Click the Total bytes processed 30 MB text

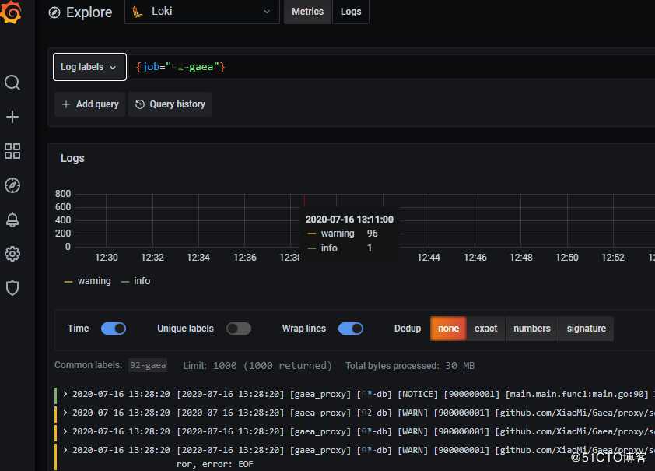point(410,366)
